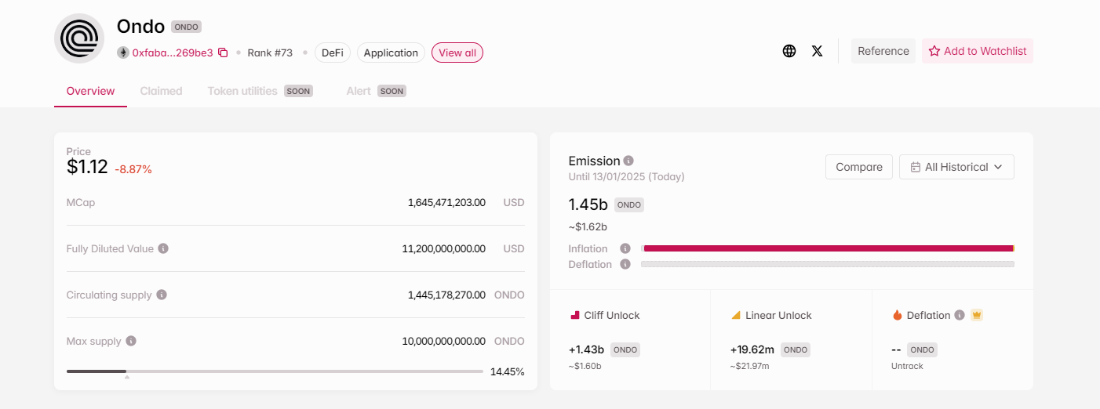Image resolution: width=1100 pixels, height=409 pixels.
Task: Click the ONDO ticker badge beside title
Action: pos(187,27)
